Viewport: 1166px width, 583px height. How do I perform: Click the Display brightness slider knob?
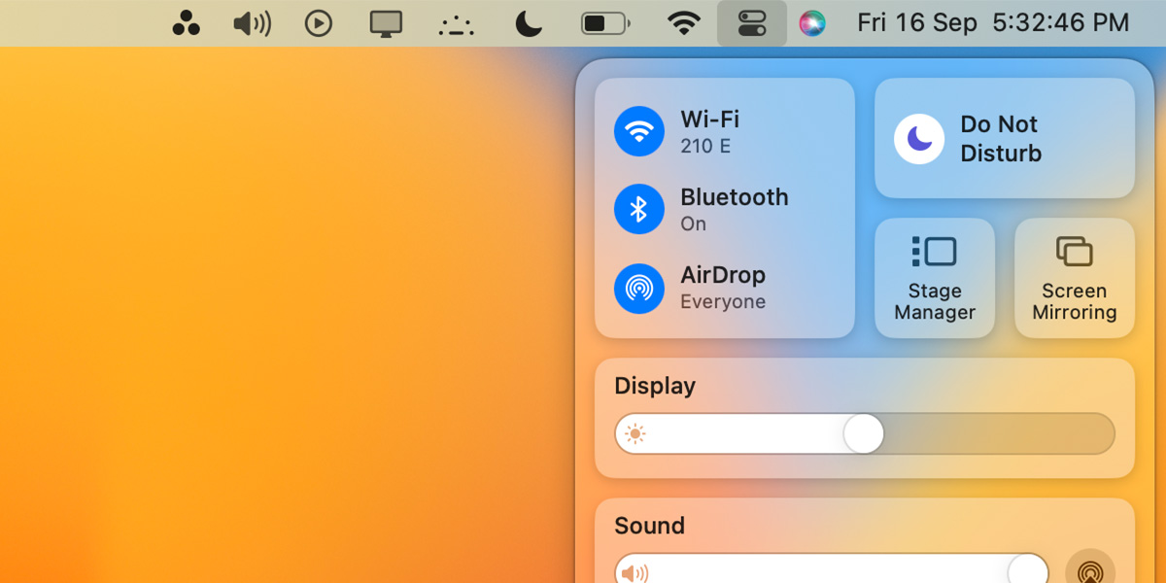[x=863, y=433]
